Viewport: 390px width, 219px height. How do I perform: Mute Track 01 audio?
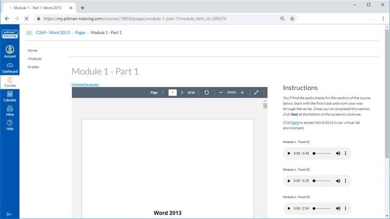pos(338,153)
